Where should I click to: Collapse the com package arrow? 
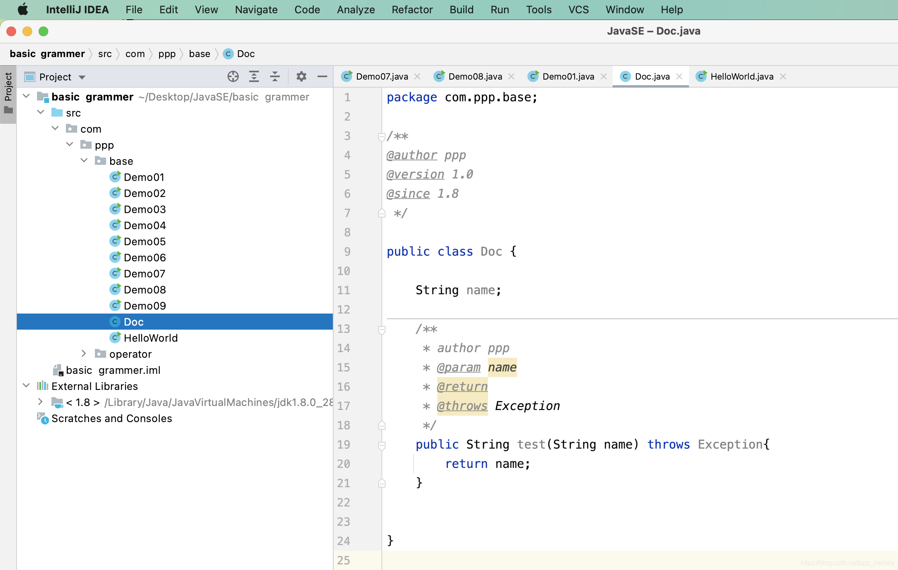[55, 128]
